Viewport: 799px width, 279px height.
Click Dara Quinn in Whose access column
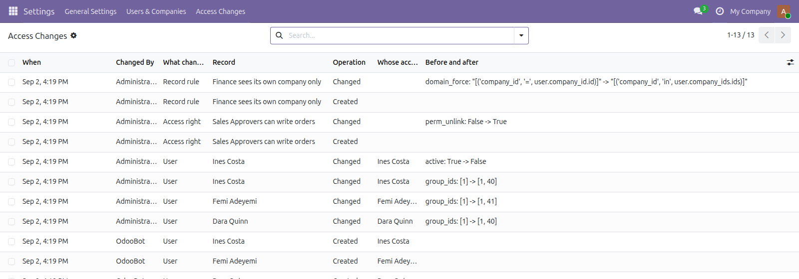pyautogui.click(x=395, y=221)
